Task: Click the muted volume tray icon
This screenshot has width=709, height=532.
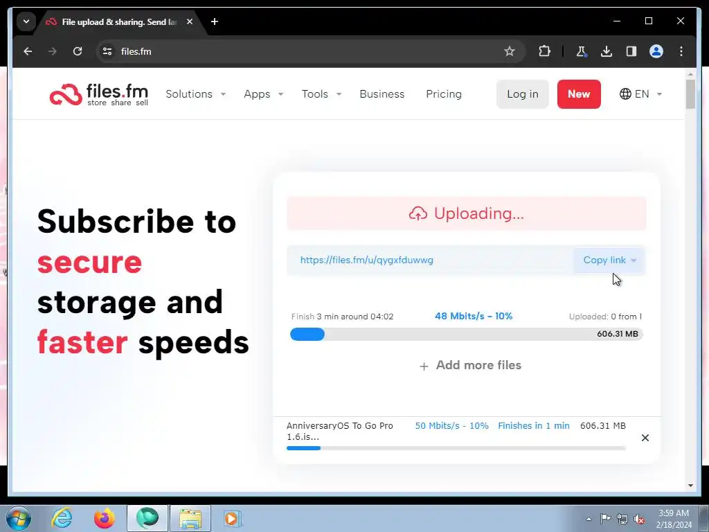Action: 639,519
